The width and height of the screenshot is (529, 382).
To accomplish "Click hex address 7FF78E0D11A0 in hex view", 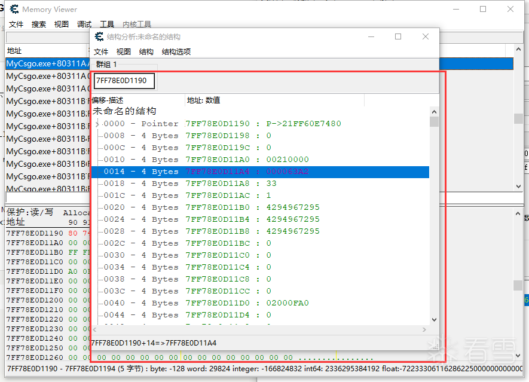I will [35, 243].
